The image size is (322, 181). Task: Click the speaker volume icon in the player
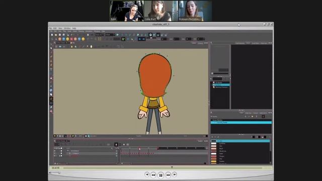pyautogui.click(x=50, y=172)
